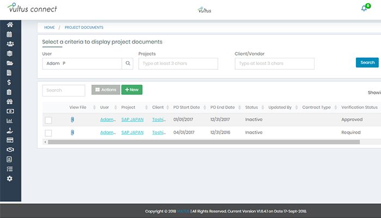381x218 pixels.
Task: Open the dollar sign icon in the sidebar
Action: (x=9, y=82)
